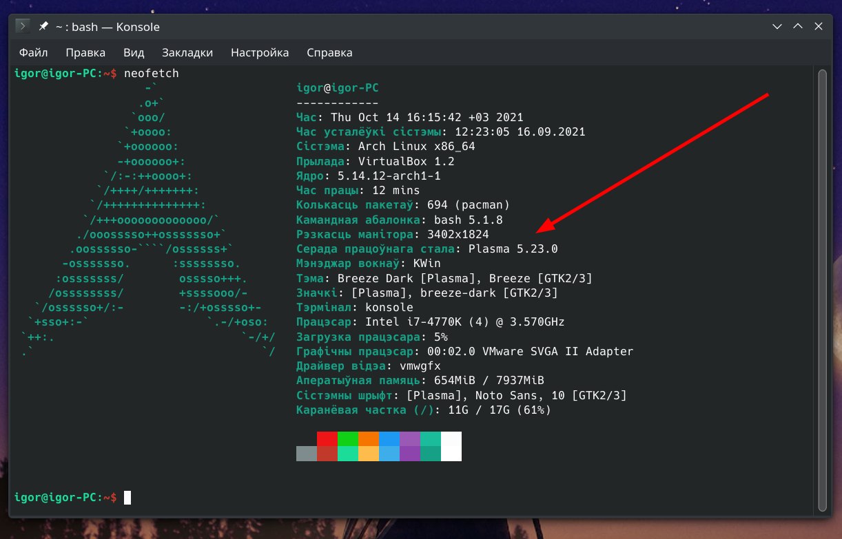Click the Konsole terminal icon in title bar

pyautogui.click(x=23, y=27)
